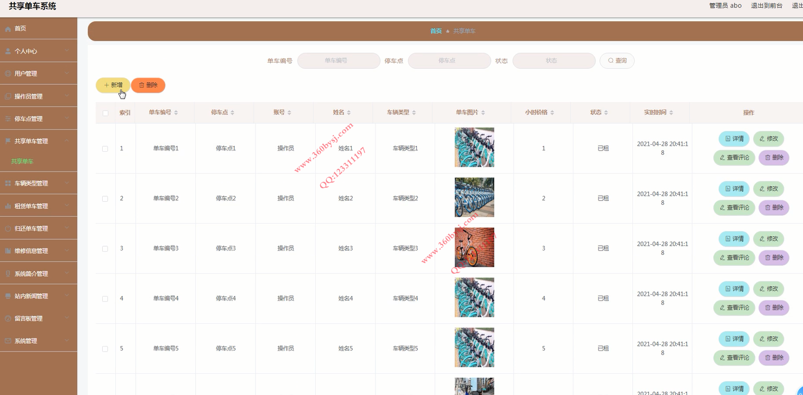
Task: Click 修改 for row 单车编号2
Action: click(769, 189)
